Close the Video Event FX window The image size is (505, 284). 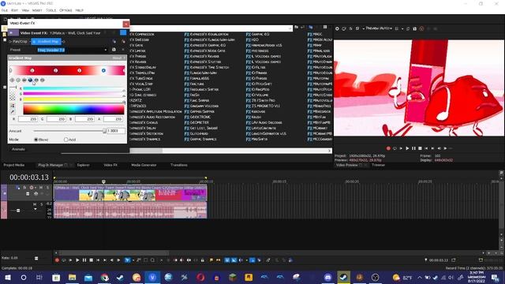(126, 24)
